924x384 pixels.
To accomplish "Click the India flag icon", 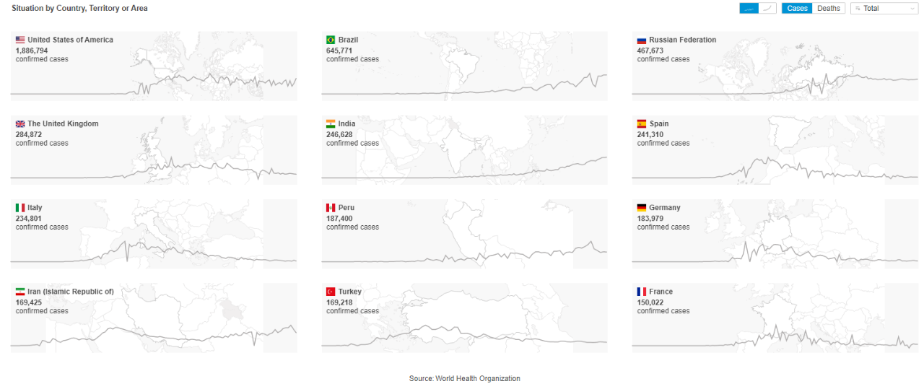I will [331, 124].
